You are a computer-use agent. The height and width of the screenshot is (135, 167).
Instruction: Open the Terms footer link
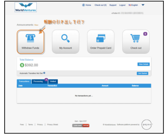tap(31, 125)
